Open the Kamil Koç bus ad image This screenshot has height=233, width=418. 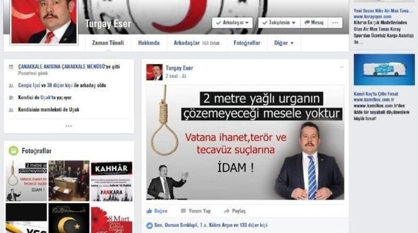[x=384, y=69]
